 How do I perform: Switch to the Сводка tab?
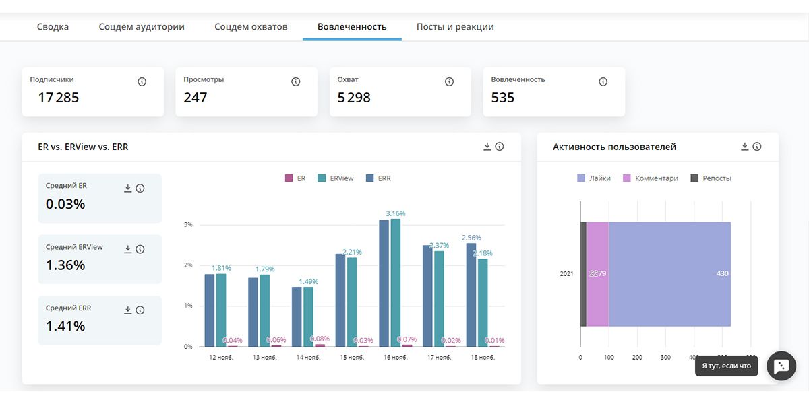[x=53, y=27]
